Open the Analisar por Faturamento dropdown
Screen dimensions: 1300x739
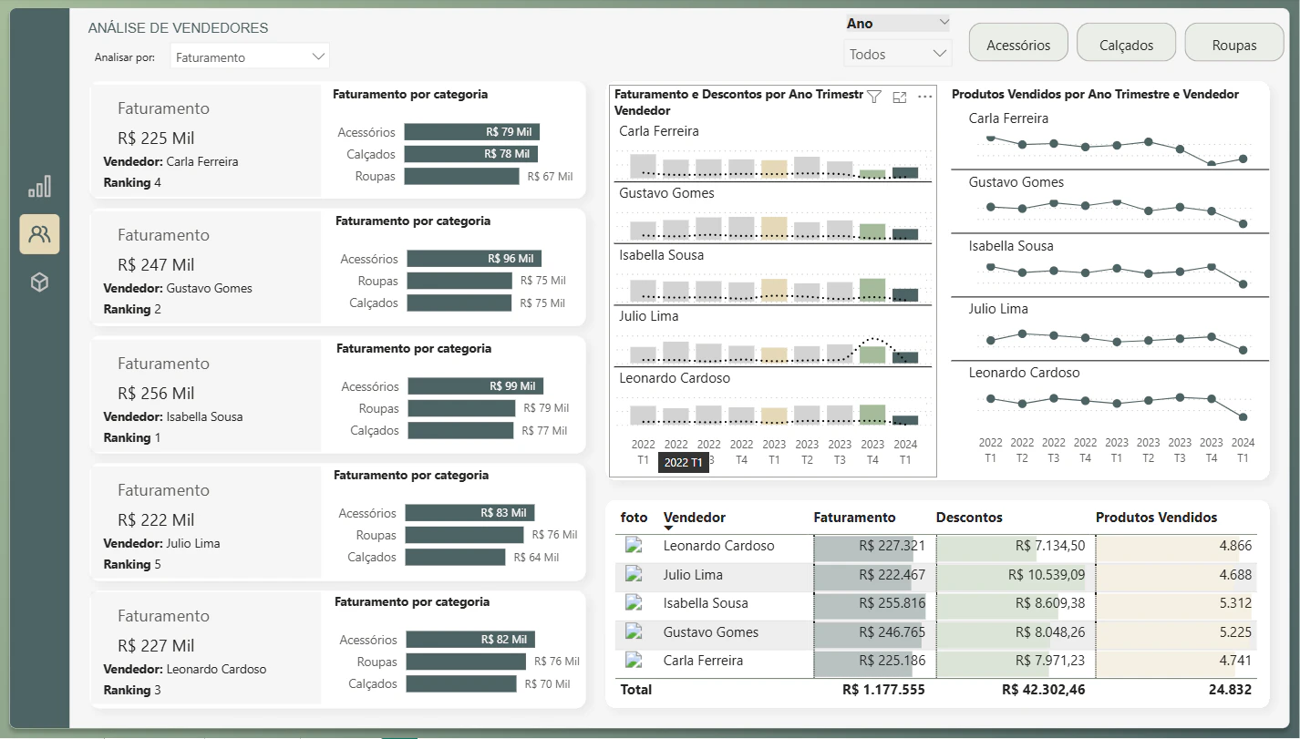coord(250,56)
